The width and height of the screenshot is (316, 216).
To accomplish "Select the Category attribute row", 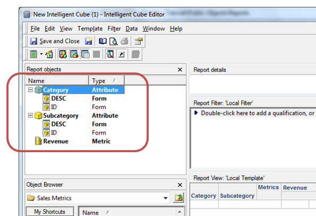I will click(83, 90).
